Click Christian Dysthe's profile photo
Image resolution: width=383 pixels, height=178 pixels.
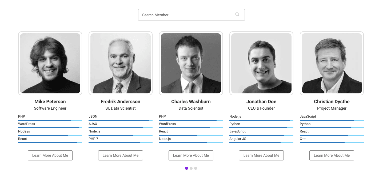pyautogui.click(x=332, y=63)
